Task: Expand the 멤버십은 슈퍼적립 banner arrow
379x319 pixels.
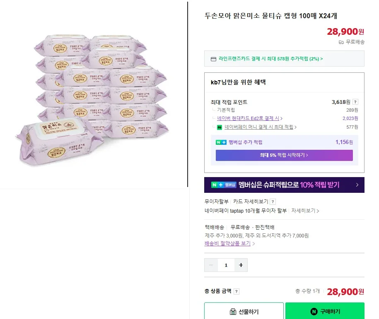Action: (357, 185)
